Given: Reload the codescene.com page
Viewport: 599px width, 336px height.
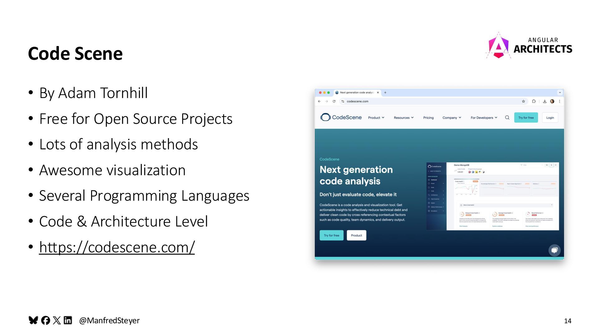Looking at the screenshot, I should pyautogui.click(x=334, y=101).
